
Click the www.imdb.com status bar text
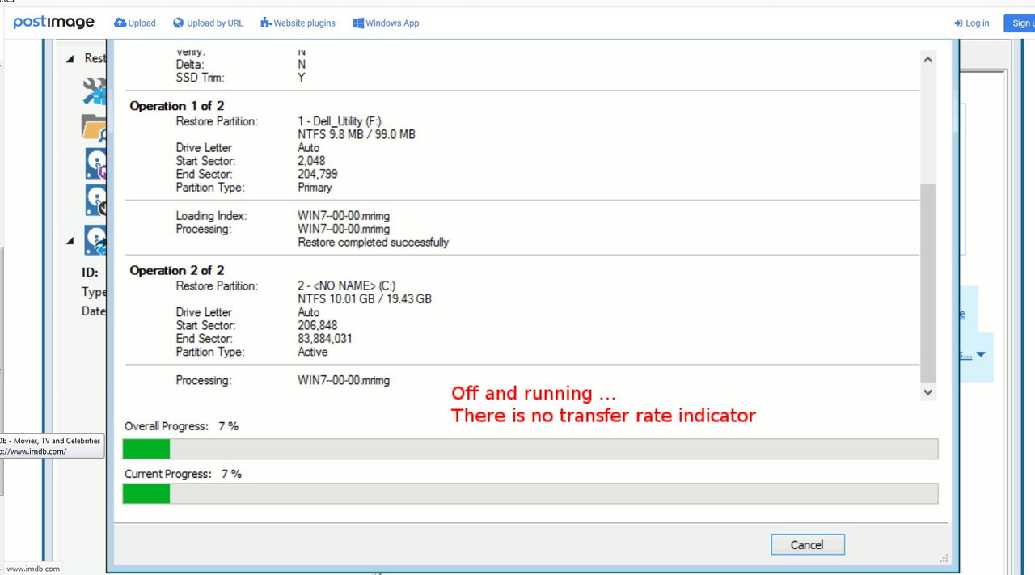32,569
